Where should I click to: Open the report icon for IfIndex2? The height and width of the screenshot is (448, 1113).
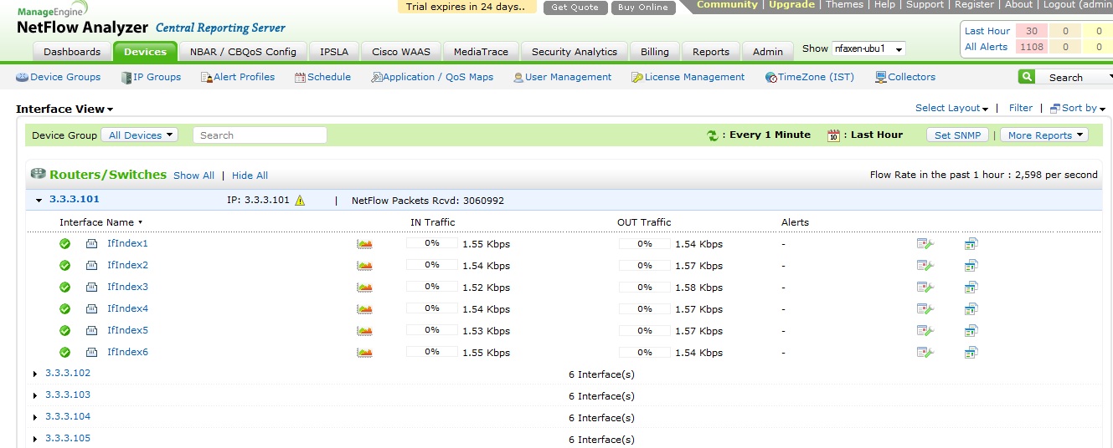pyautogui.click(x=971, y=266)
